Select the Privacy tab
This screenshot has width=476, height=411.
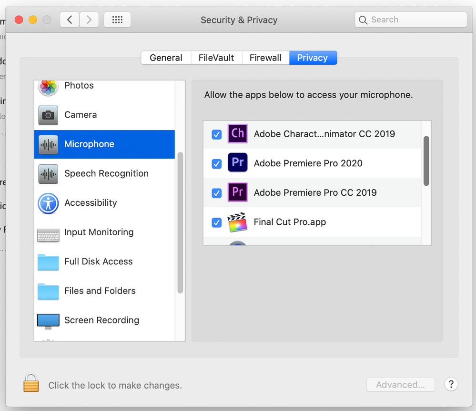pyautogui.click(x=313, y=58)
